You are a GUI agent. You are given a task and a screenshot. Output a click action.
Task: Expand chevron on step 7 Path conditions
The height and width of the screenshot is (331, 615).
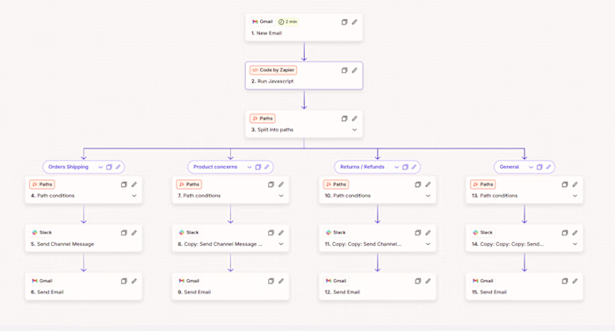[281, 196]
